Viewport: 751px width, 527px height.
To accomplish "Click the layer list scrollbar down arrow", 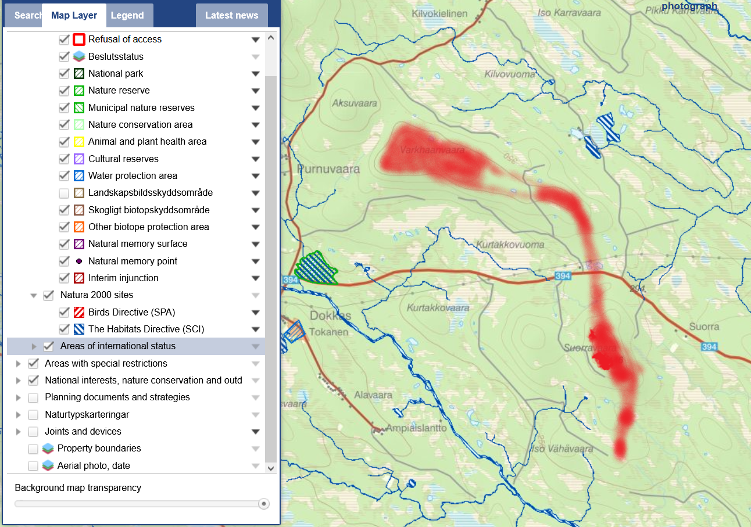I will 270,467.
